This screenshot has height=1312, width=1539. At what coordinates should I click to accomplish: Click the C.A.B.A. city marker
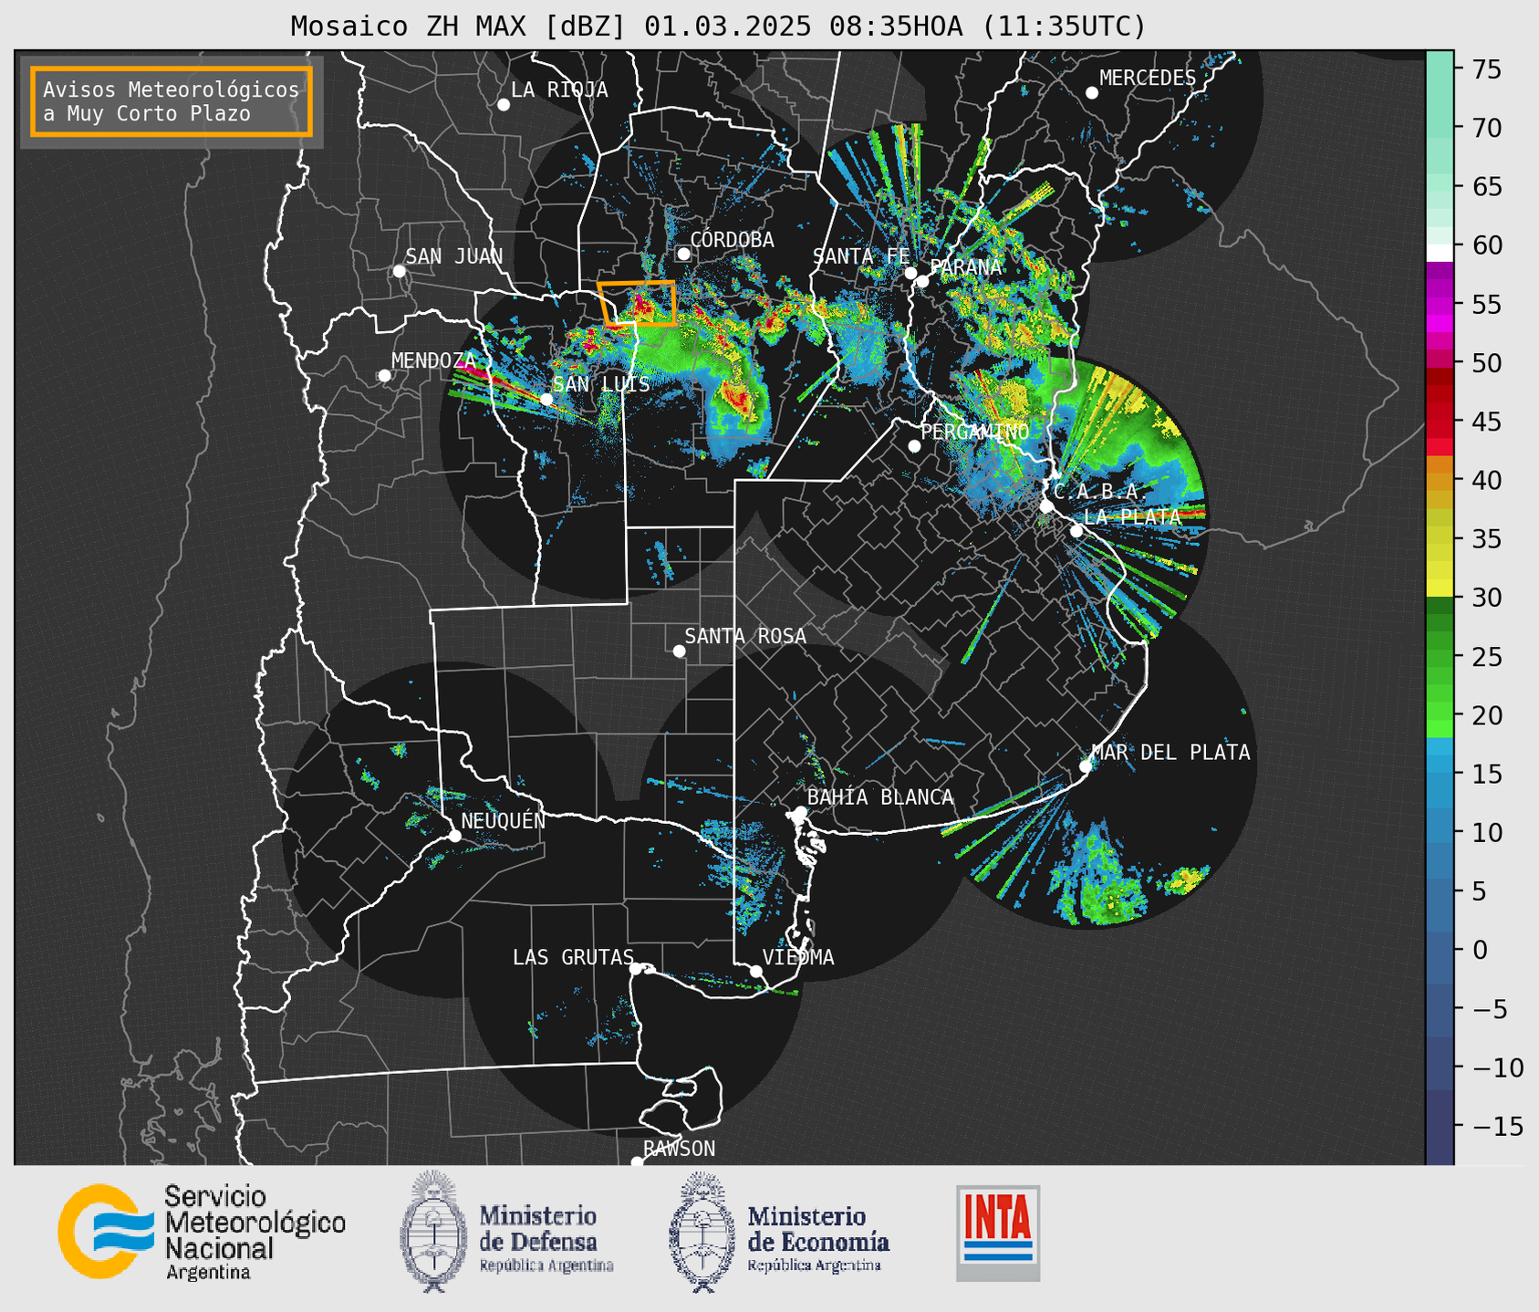pos(1046,506)
